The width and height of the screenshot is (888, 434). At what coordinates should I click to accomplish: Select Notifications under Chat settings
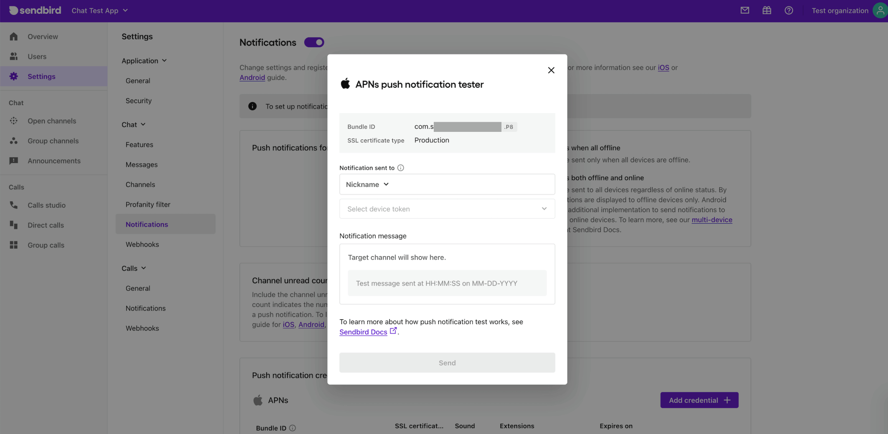[165, 224]
